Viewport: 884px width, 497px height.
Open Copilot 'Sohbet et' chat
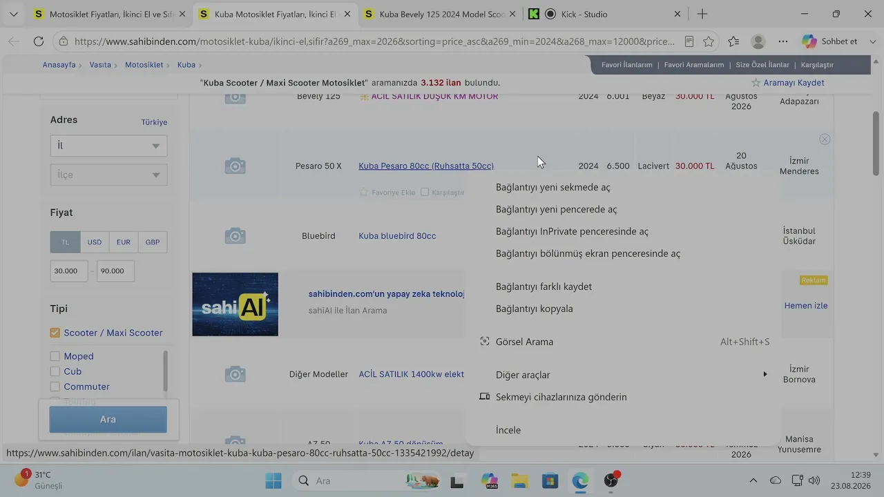[829, 41]
